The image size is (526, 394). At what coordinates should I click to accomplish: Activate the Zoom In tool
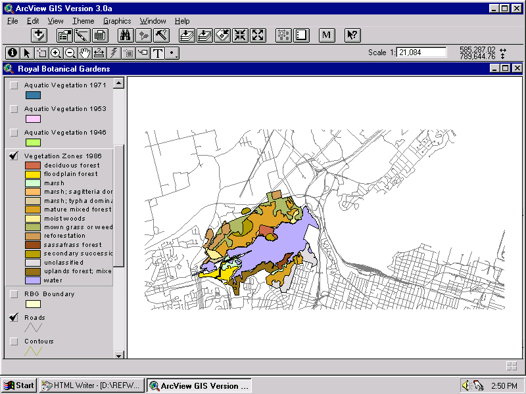click(55, 54)
